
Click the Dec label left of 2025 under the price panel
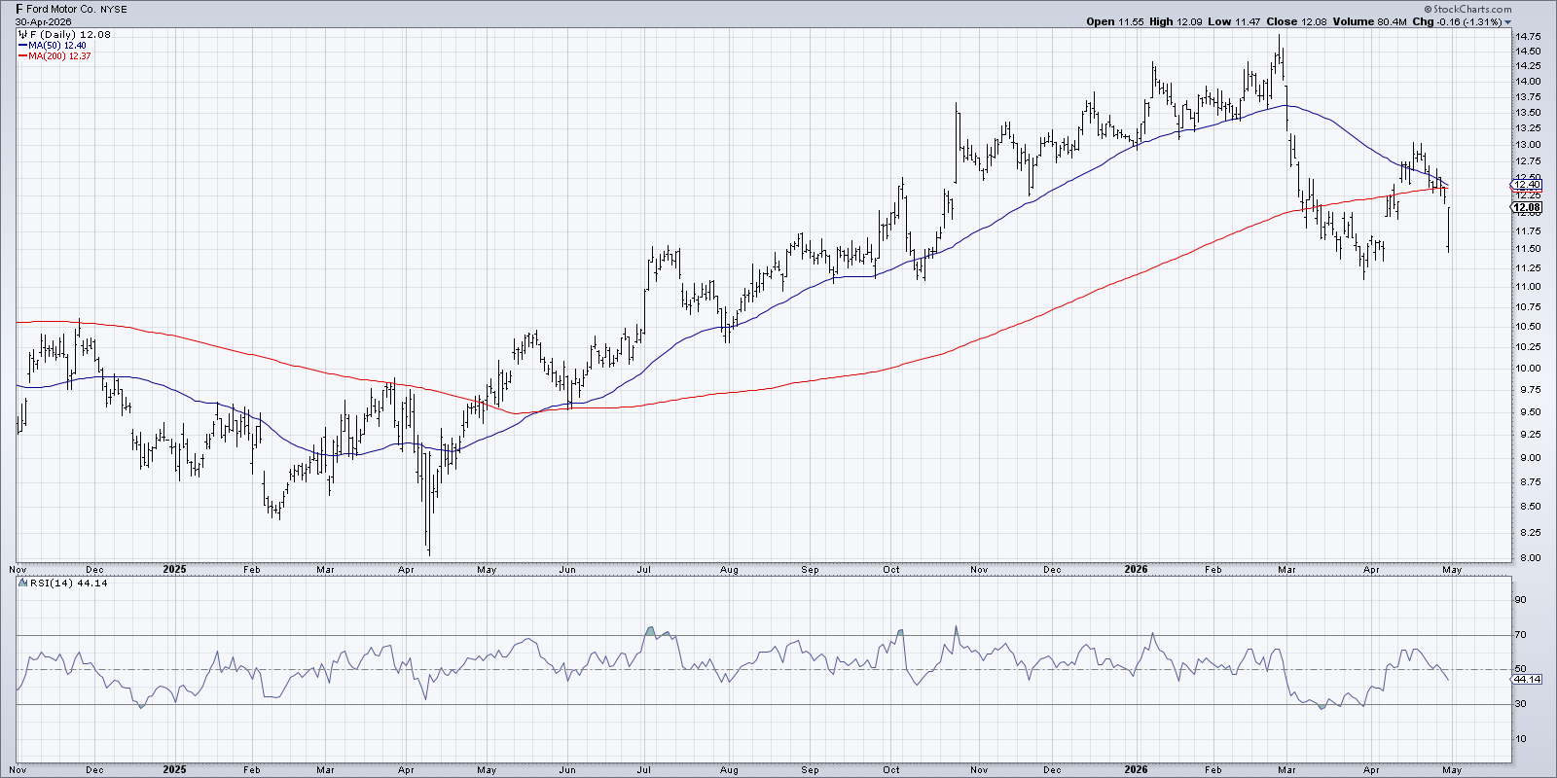pos(94,570)
